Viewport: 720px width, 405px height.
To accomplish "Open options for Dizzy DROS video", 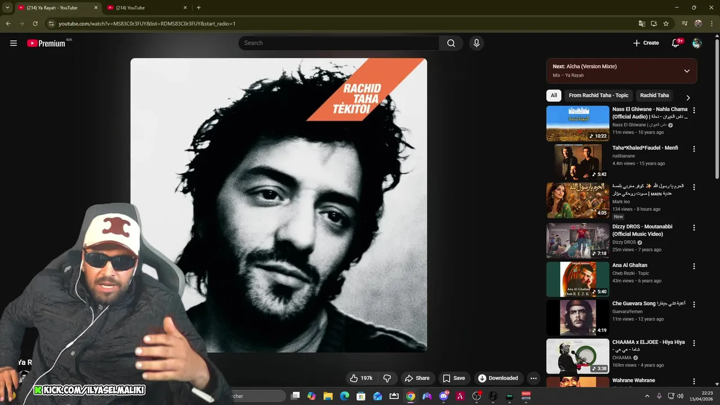I will point(694,228).
